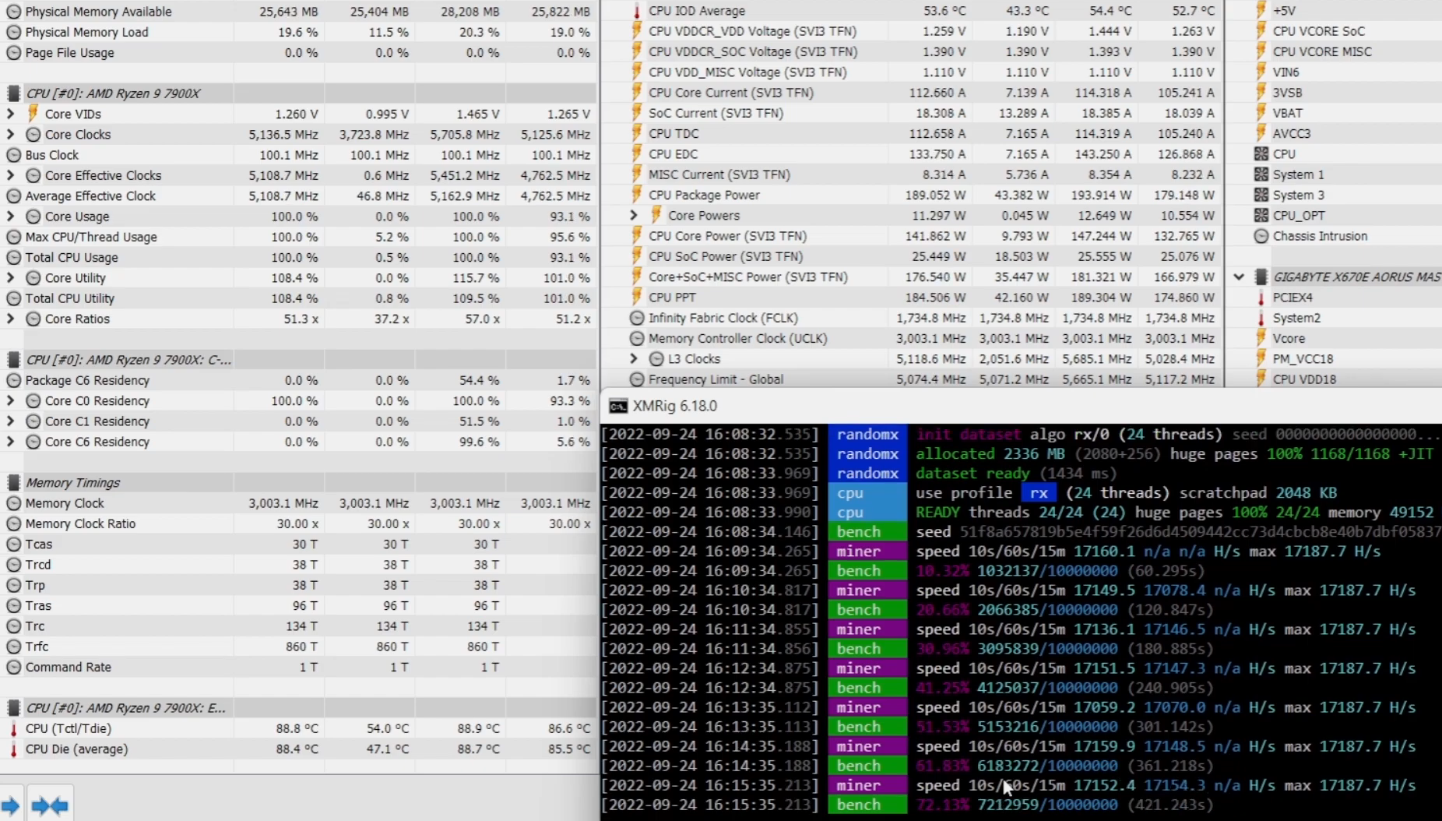1442x821 pixels.
Task: Click the icon next to Physical Memory Load
Action: (13, 32)
